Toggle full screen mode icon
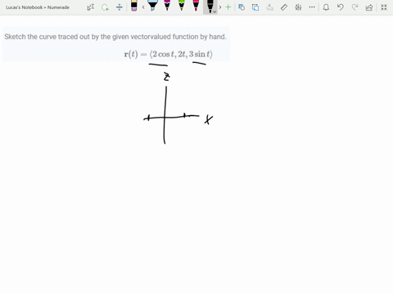Image resolution: width=393 pixels, height=294 pixels. [x=384, y=7]
